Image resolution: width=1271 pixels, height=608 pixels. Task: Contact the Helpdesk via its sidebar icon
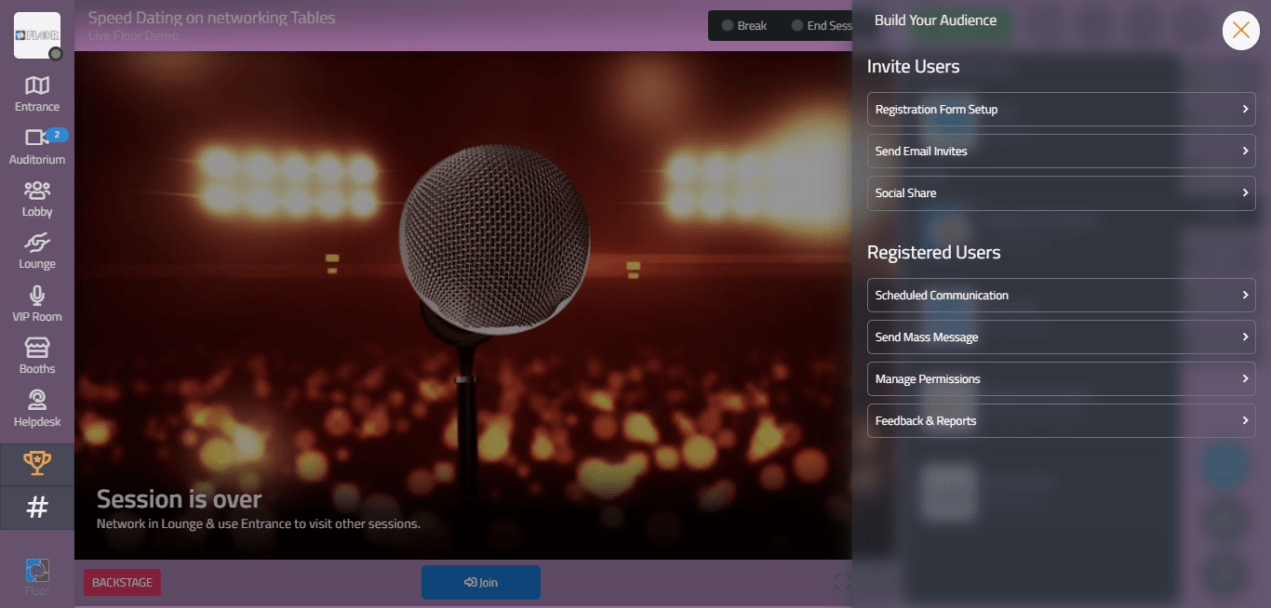(37, 408)
